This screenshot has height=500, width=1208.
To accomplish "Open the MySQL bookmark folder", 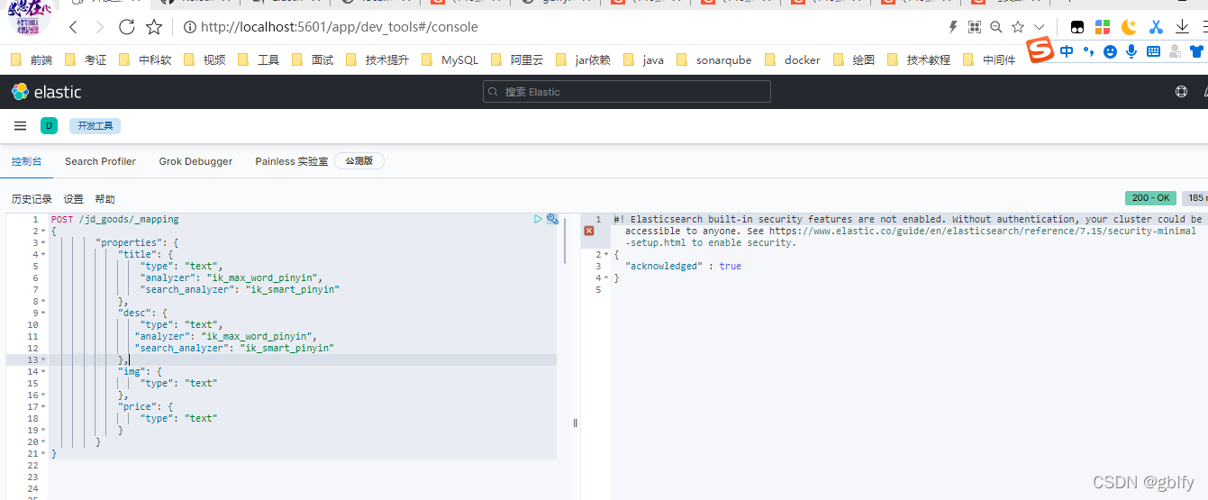I will click(450, 60).
